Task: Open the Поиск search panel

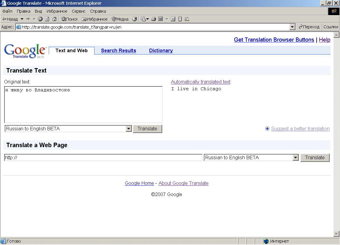Action: pos(69,19)
